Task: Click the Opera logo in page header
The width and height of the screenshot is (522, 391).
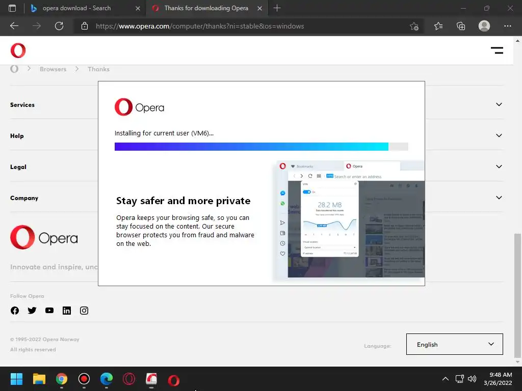Action: tap(18, 50)
